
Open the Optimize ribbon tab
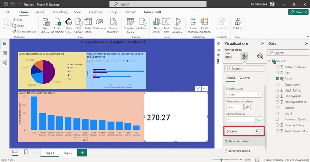(x=96, y=12)
